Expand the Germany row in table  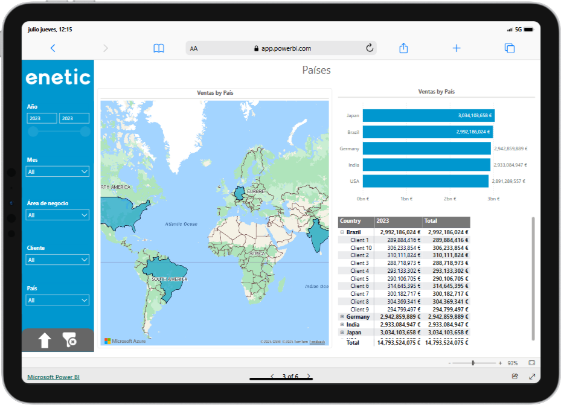pyautogui.click(x=342, y=317)
